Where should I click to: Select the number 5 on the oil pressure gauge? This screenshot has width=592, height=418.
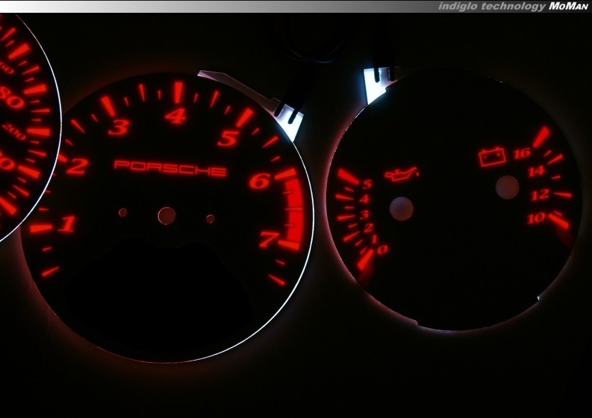(x=367, y=185)
